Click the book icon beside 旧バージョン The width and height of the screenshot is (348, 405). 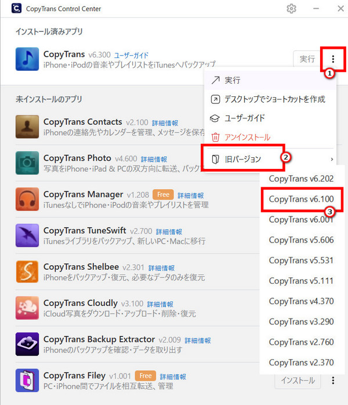click(x=215, y=159)
